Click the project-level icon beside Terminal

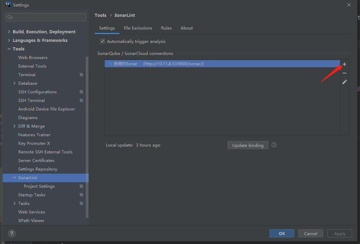(81, 74)
